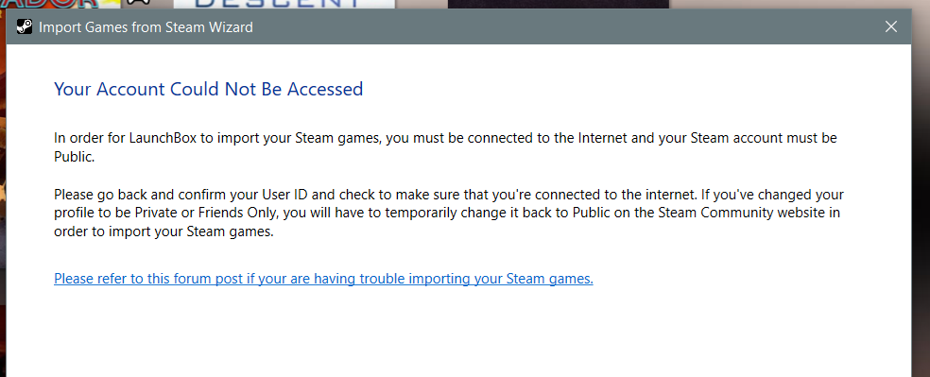Click the dark game cover right of Descent

pos(559,4)
